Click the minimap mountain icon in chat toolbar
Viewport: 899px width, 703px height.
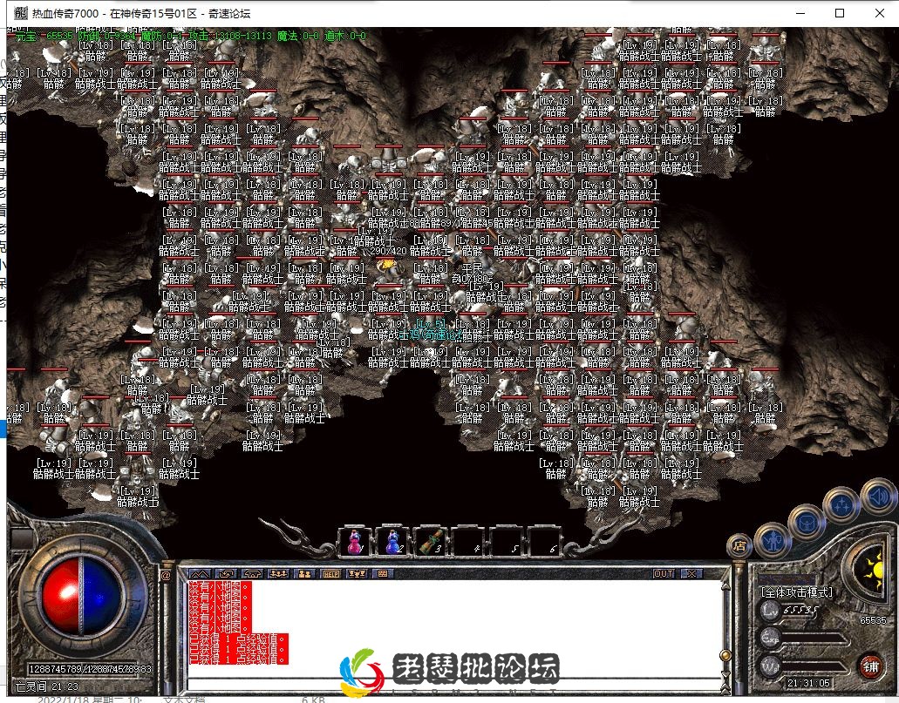[x=200, y=574]
